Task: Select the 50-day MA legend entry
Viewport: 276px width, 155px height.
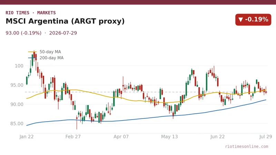Action: click(45, 52)
